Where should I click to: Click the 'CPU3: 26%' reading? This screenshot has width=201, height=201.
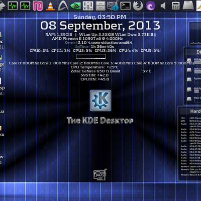(106, 51)
